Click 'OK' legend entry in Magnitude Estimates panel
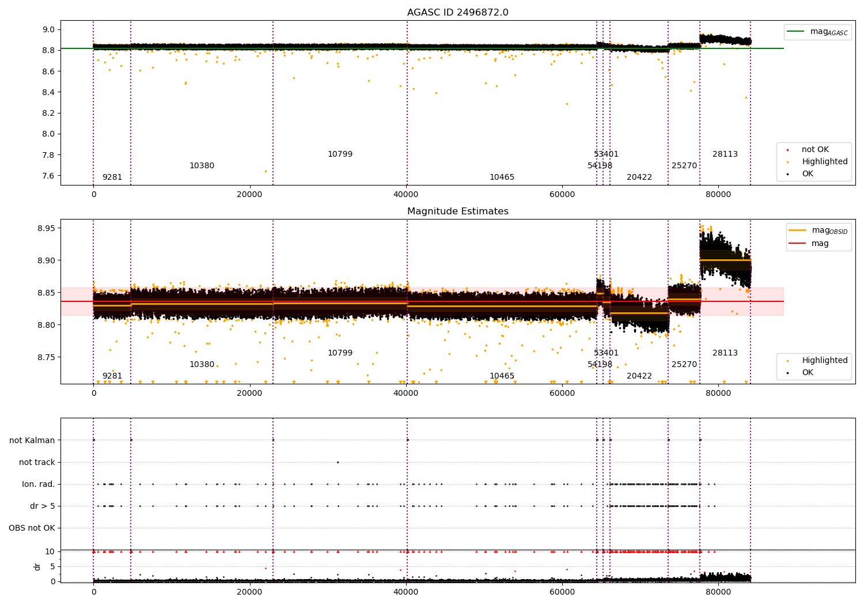 pos(801,372)
